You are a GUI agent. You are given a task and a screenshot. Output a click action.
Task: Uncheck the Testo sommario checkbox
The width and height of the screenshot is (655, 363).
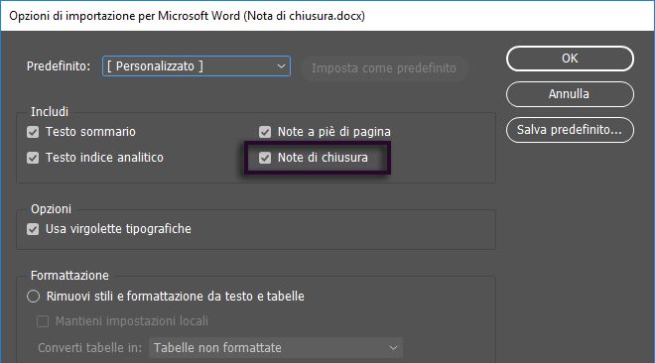pos(33,132)
